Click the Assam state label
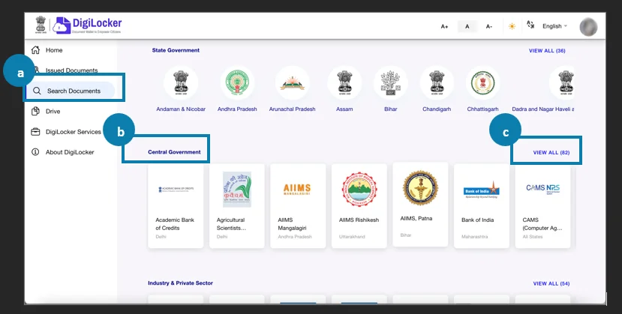The image size is (622, 314). (x=344, y=109)
